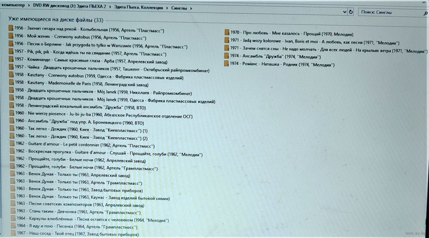The image size is (429, 238).
Task: Refresh the folder view with the reload button
Action: pyautogui.click(x=351, y=12)
